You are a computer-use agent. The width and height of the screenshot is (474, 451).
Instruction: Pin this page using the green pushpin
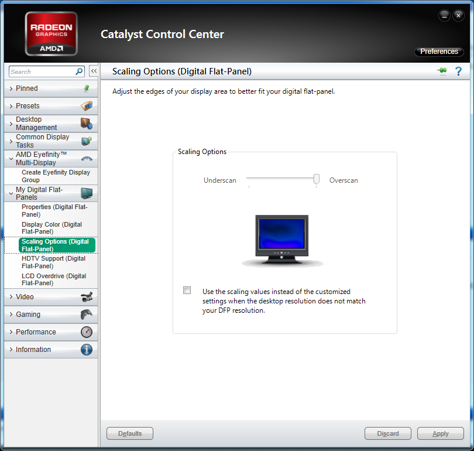pyautogui.click(x=442, y=71)
